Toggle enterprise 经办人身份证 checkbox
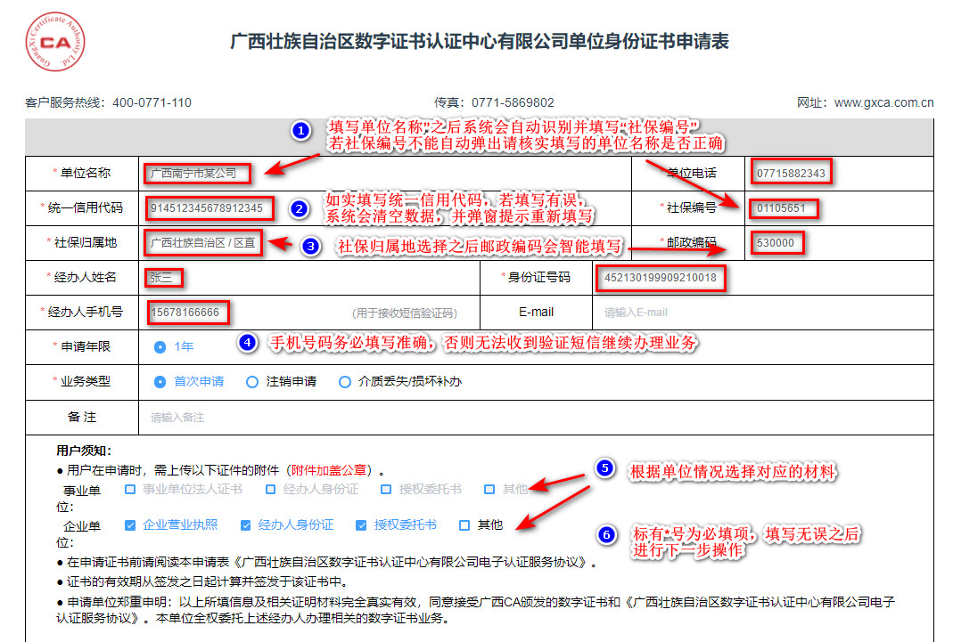953x642 pixels. click(x=246, y=524)
